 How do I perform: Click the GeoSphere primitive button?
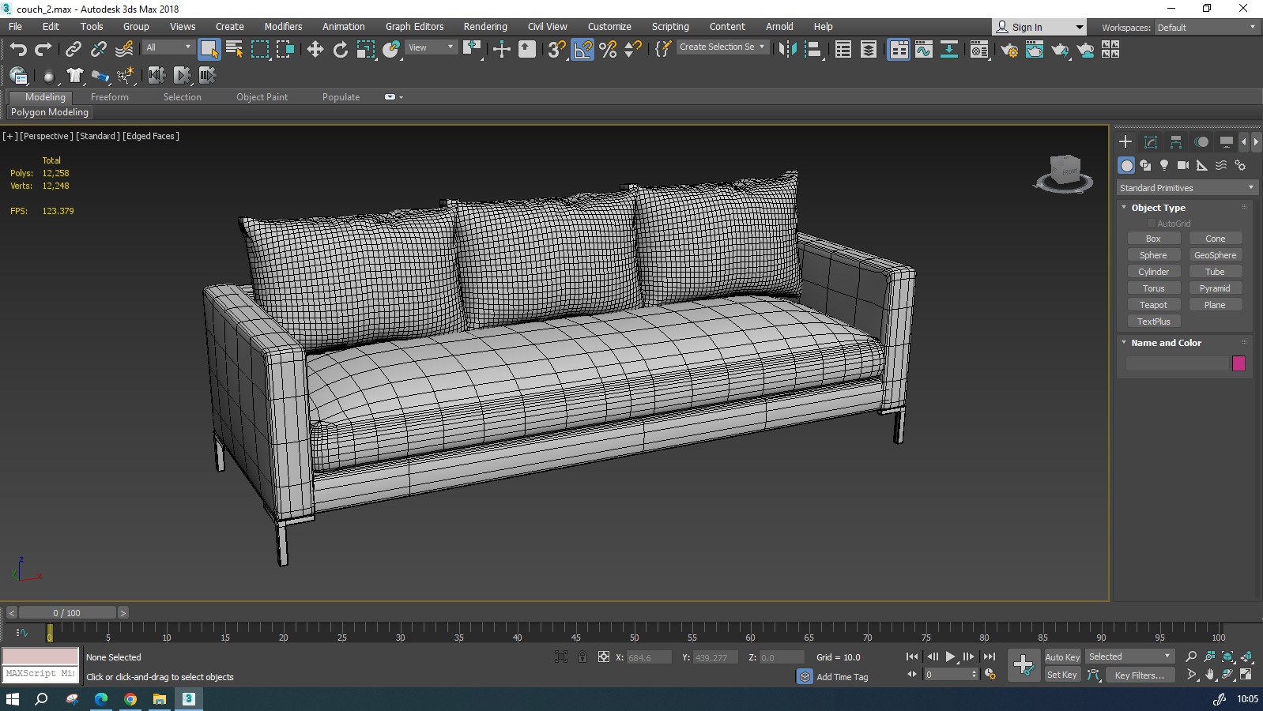[x=1216, y=255]
